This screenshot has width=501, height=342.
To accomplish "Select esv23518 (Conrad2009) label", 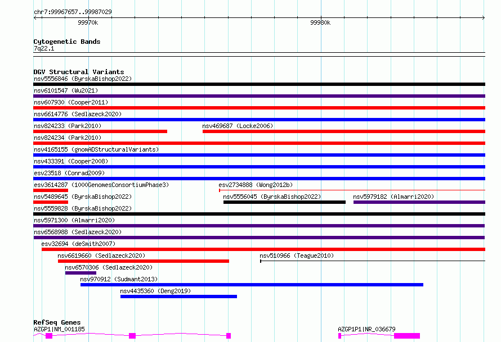I will 69,173.
